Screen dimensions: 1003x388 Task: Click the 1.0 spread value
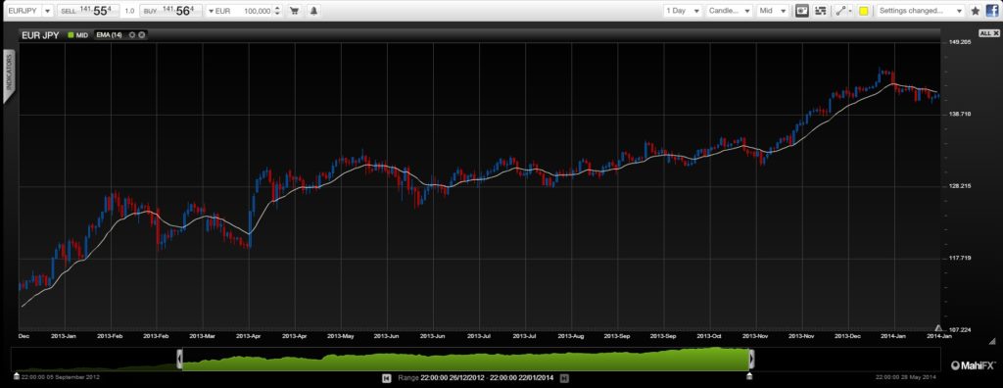click(x=129, y=12)
